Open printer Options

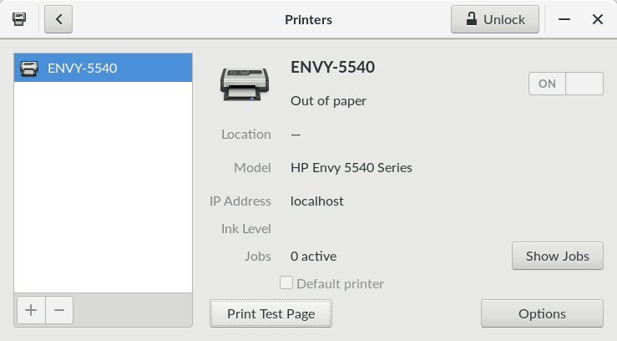point(542,313)
